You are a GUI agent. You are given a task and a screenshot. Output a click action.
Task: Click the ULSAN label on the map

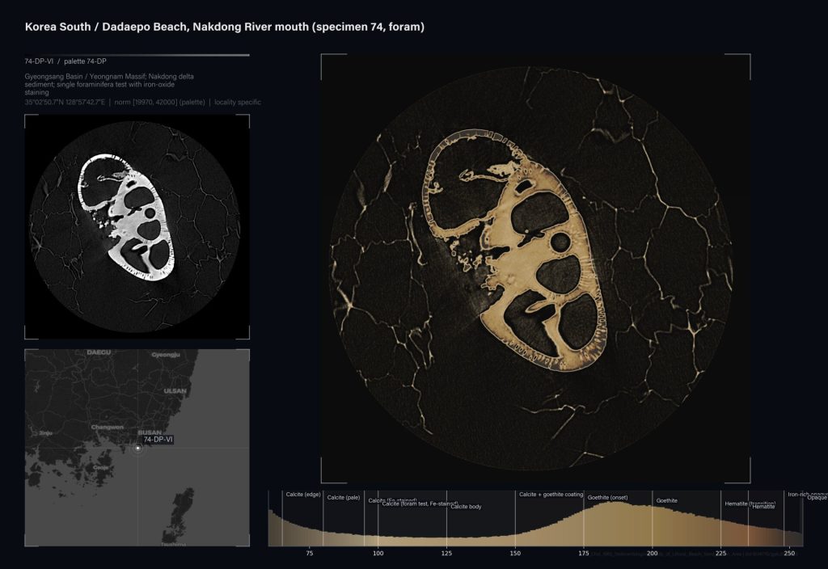(x=175, y=391)
